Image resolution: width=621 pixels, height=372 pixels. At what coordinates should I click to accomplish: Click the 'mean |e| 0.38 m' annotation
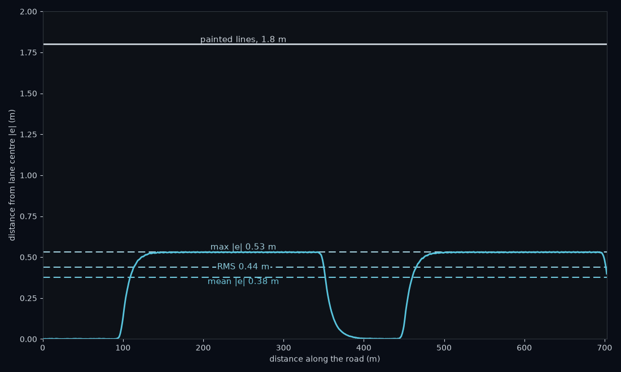coord(243,281)
